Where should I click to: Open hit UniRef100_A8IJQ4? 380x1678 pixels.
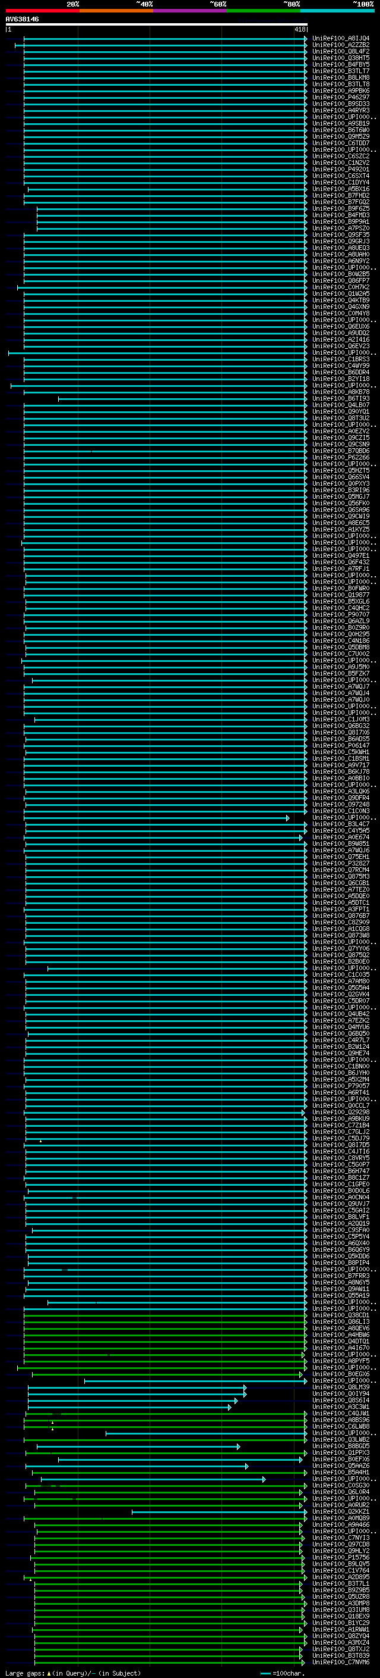point(340,39)
